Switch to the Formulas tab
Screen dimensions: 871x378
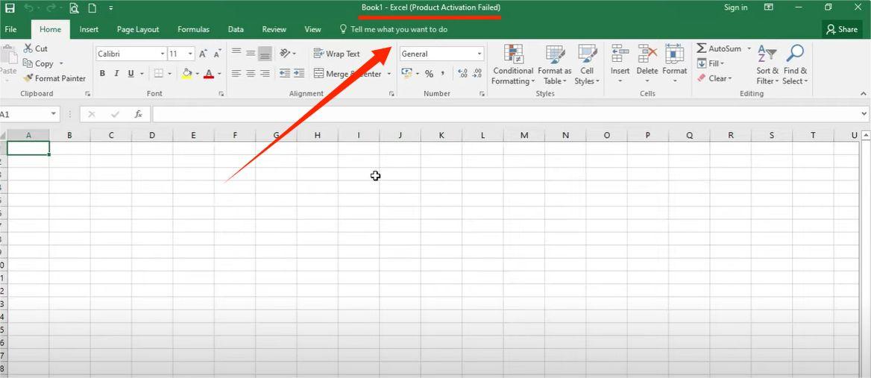[x=193, y=29]
